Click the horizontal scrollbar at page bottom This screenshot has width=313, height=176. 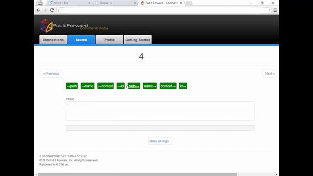point(137,175)
